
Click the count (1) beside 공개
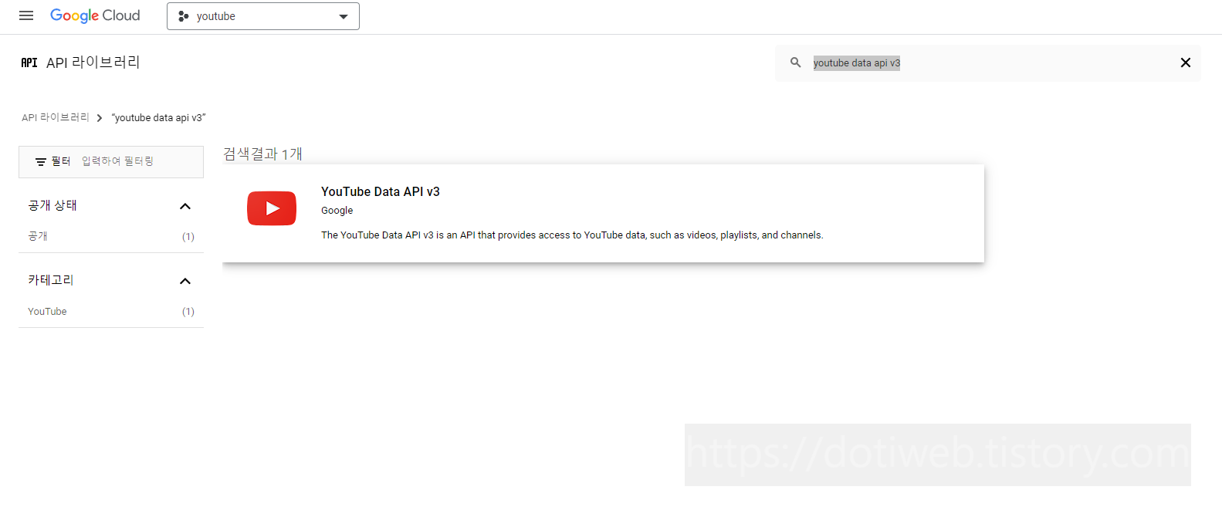(188, 237)
